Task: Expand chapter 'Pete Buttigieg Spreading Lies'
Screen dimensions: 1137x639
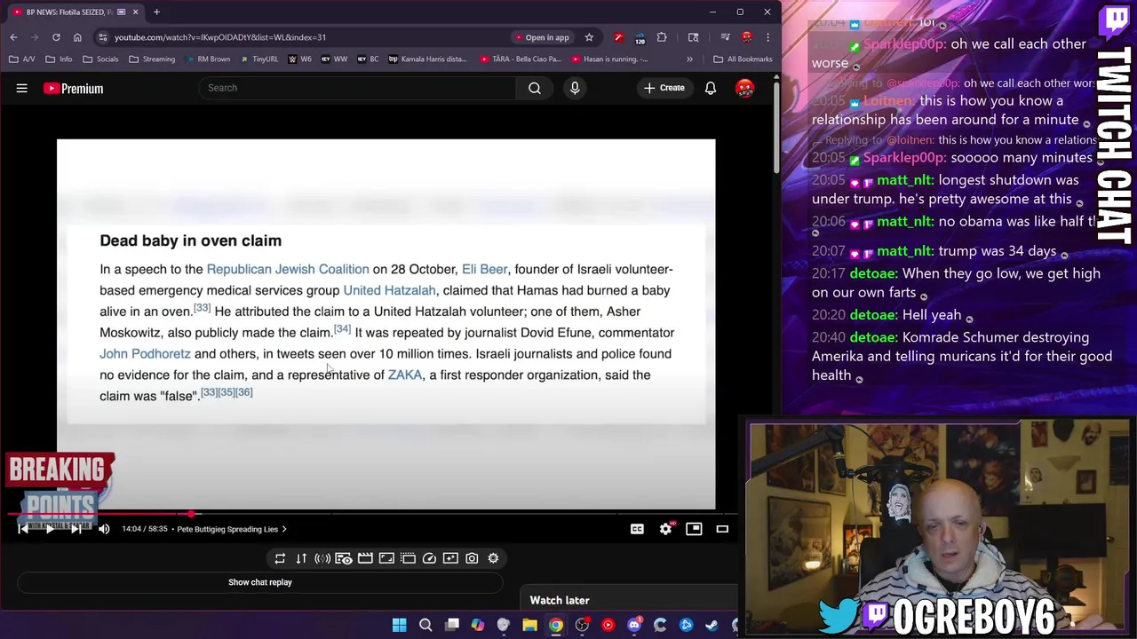Action: (x=231, y=529)
